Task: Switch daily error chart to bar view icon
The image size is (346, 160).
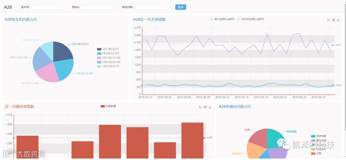Action: point(334,20)
